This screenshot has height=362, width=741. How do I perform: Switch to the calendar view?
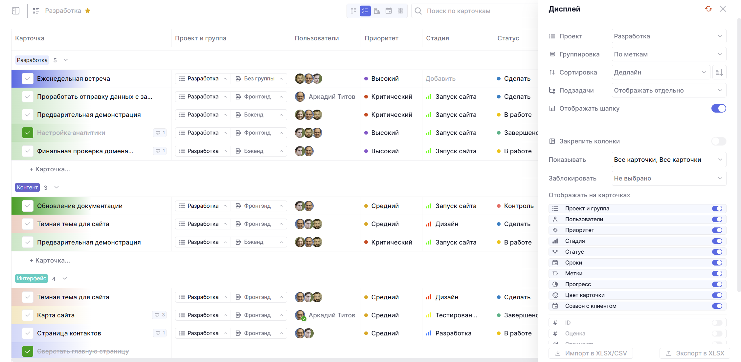389,11
